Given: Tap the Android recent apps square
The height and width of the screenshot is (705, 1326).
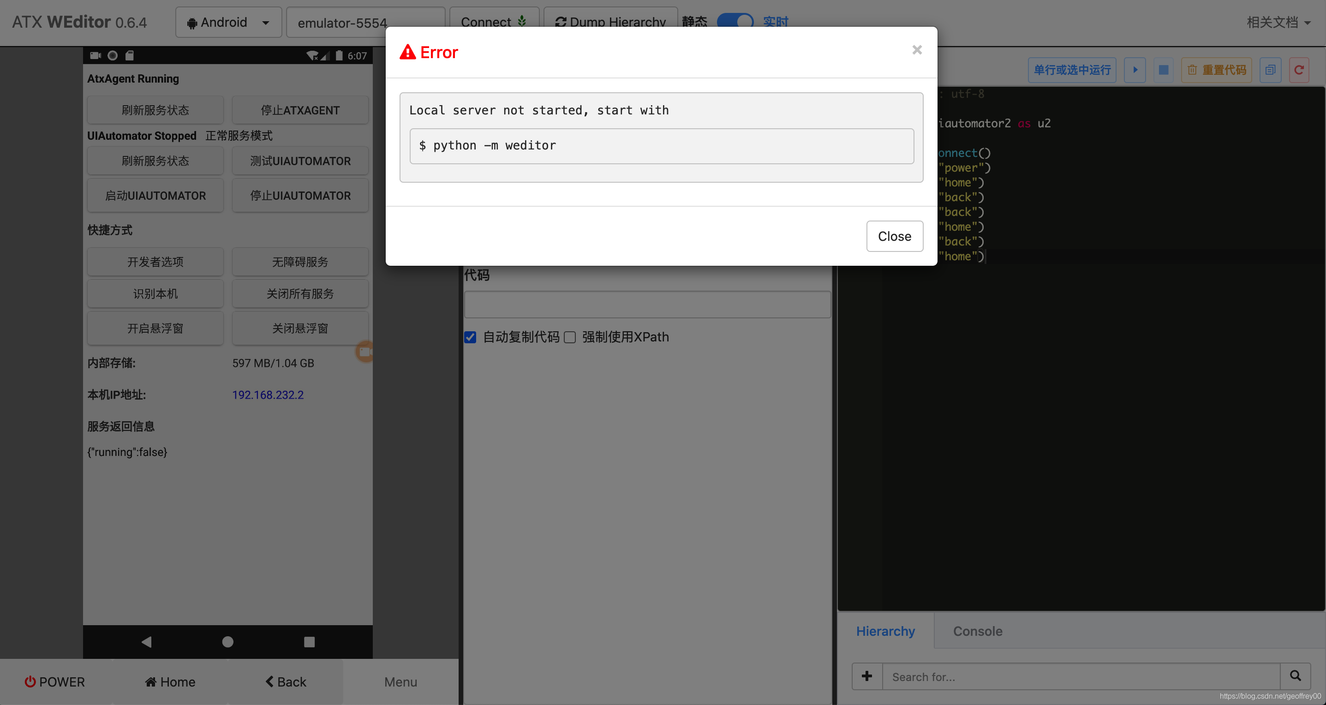Looking at the screenshot, I should click(309, 642).
